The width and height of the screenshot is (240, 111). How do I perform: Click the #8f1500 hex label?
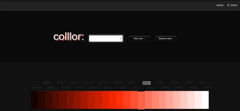click(80, 88)
